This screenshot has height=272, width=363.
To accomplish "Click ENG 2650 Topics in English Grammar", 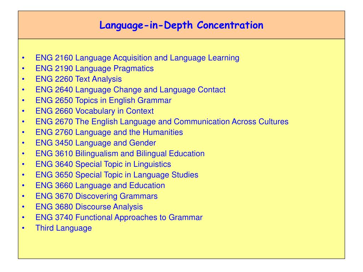I will pos(103,100).
